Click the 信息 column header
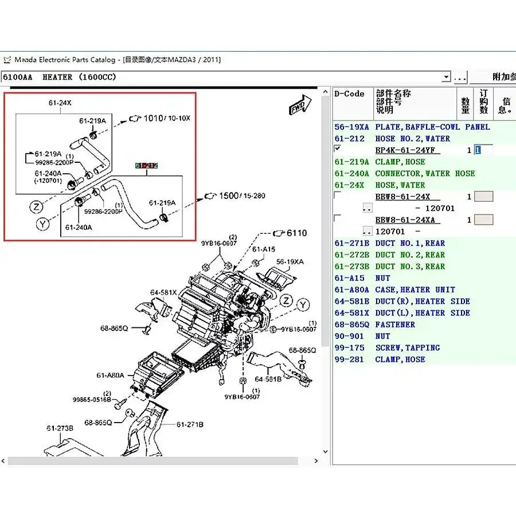This screenshot has width=516, height=516. [505, 104]
